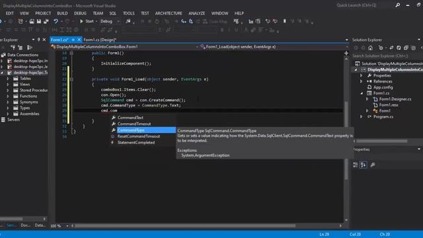Image resolution: width=423 pixels, height=238 pixels.
Task: Click the Collapse All icon in Solution Explorer
Action: point(406,48)
